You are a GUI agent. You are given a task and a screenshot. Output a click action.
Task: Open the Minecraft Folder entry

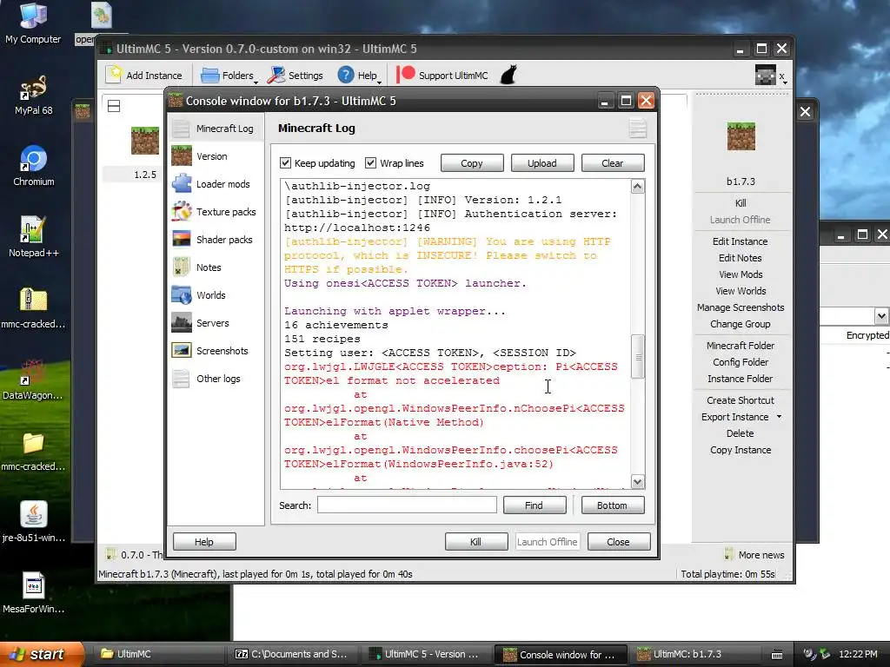(x=741, y=346)
